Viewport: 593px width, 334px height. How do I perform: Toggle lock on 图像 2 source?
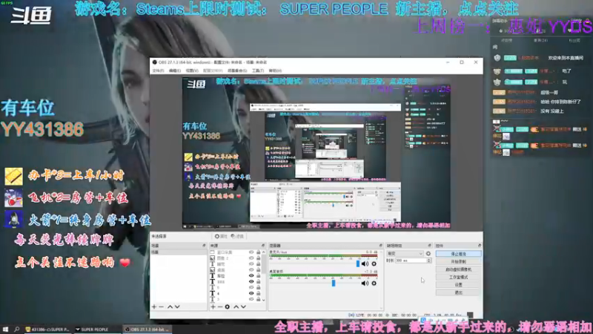click(258, 258)
